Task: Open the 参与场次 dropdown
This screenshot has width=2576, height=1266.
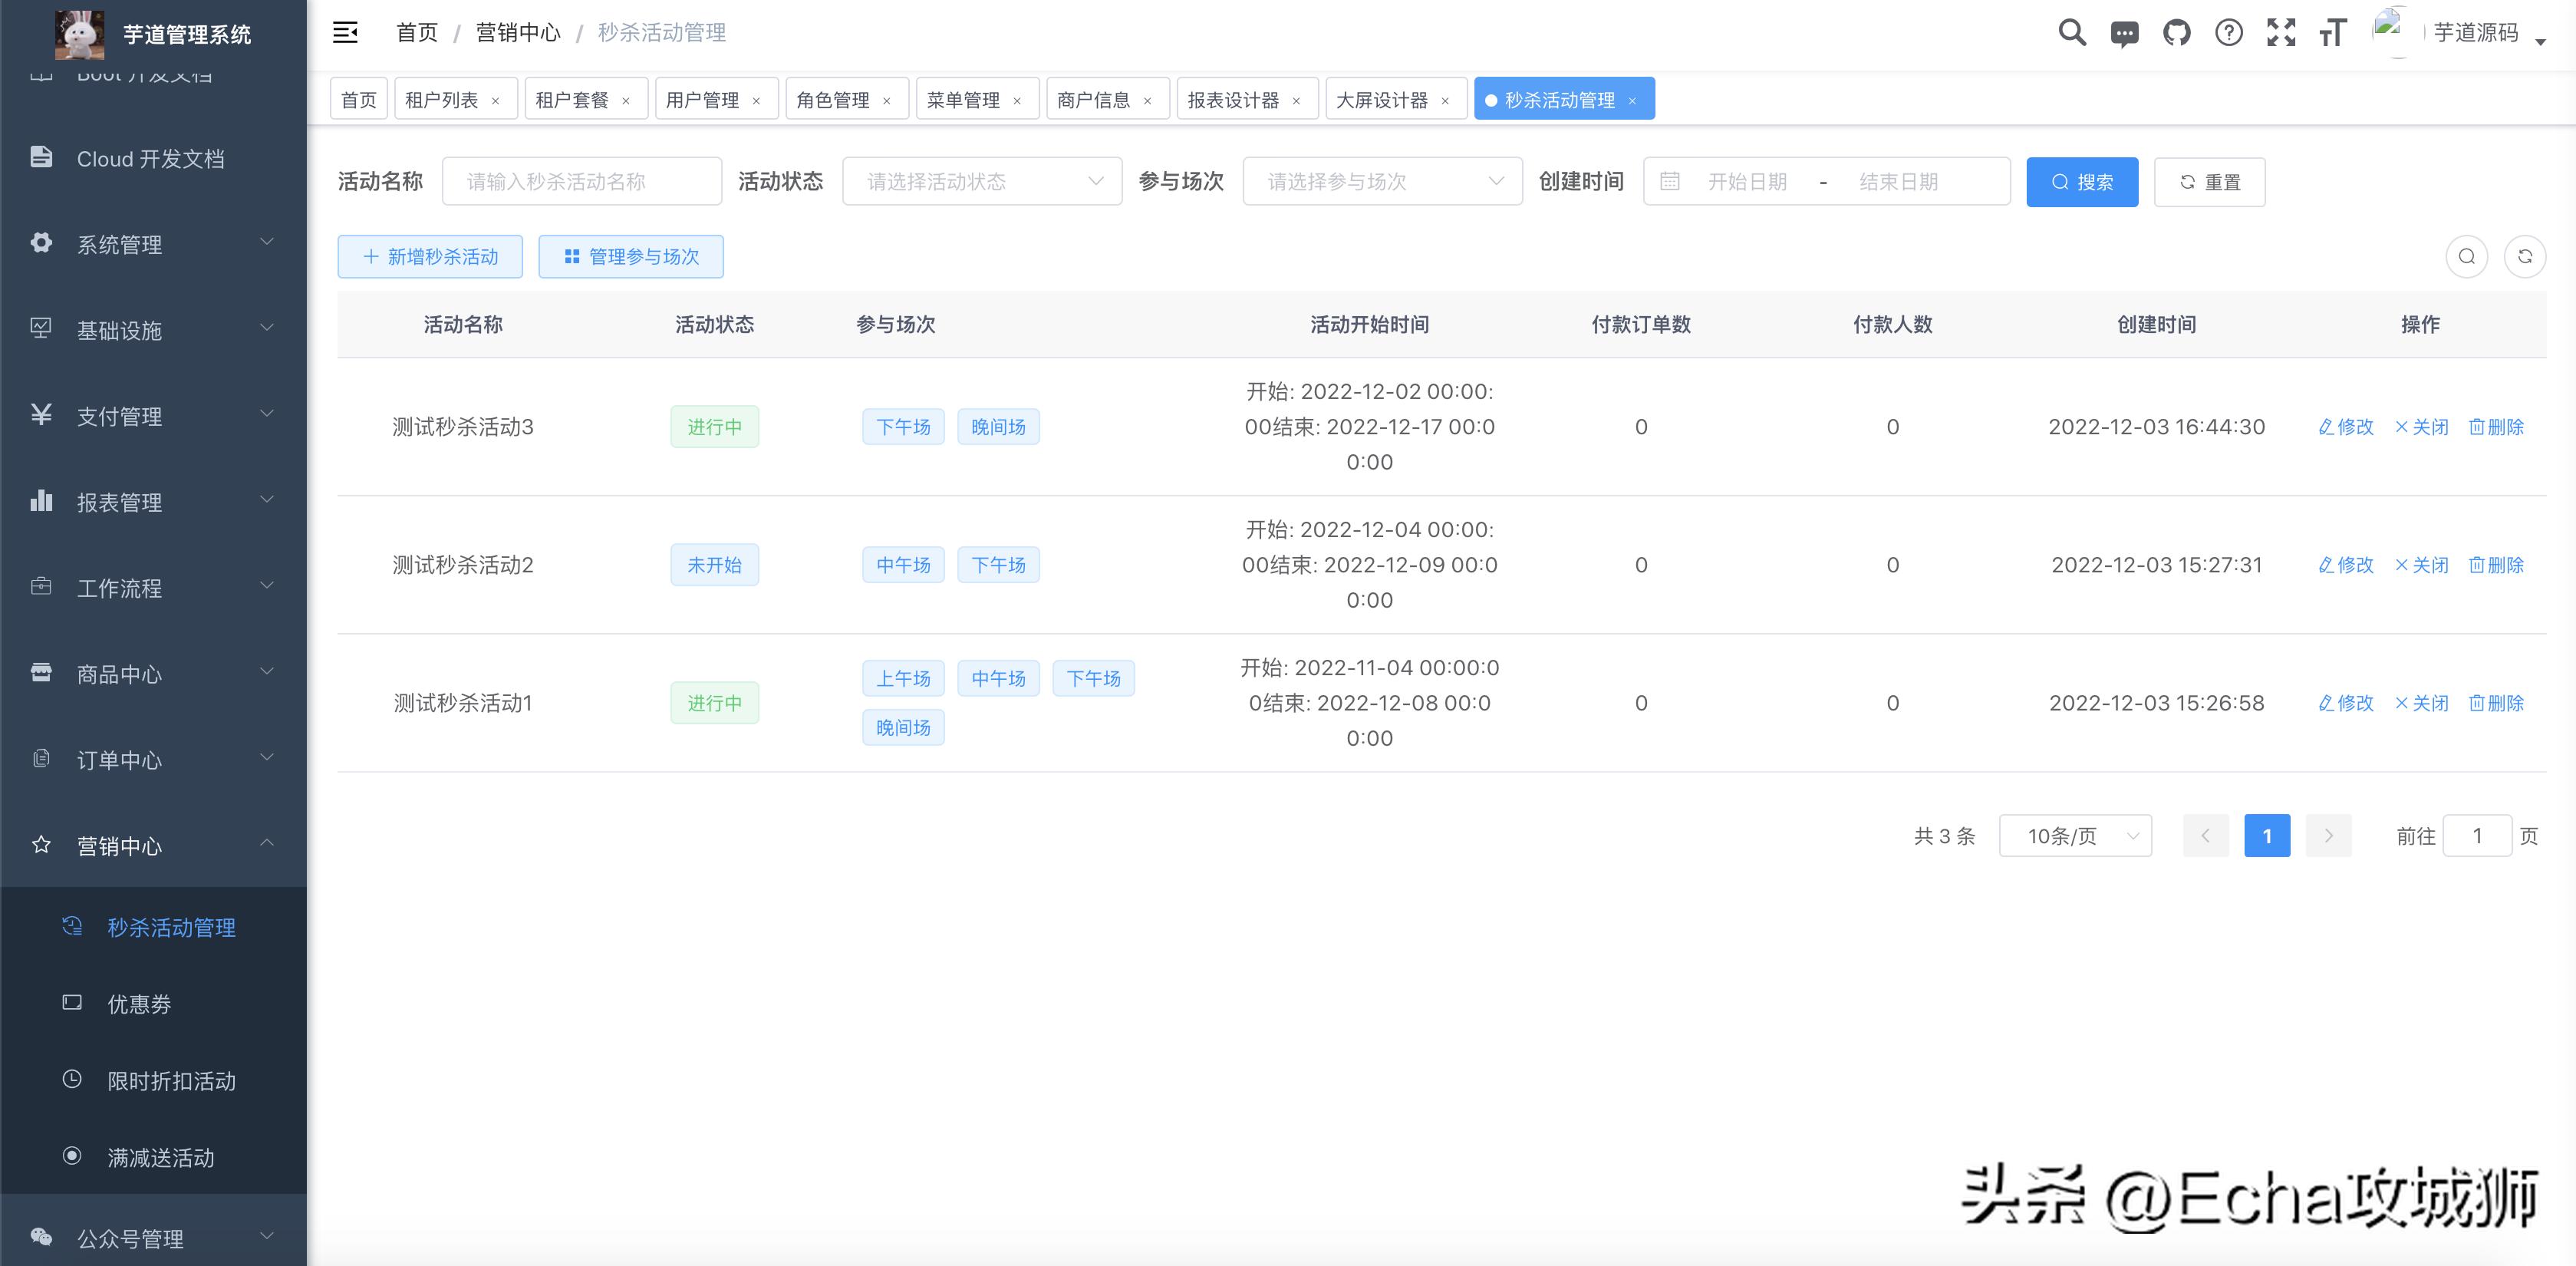Action: point(1382,181)
